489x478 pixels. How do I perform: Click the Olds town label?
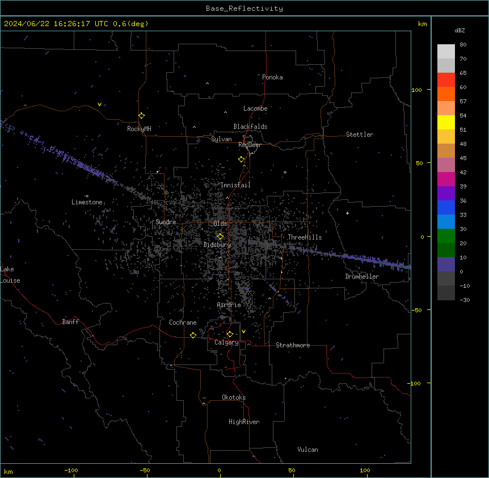point(220,224)
